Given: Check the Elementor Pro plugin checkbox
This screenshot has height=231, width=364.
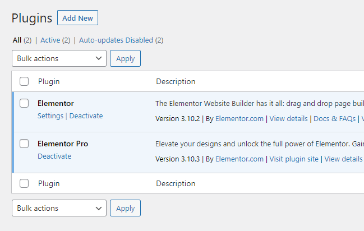Looking at the screenshot, I should click(24, 144).
